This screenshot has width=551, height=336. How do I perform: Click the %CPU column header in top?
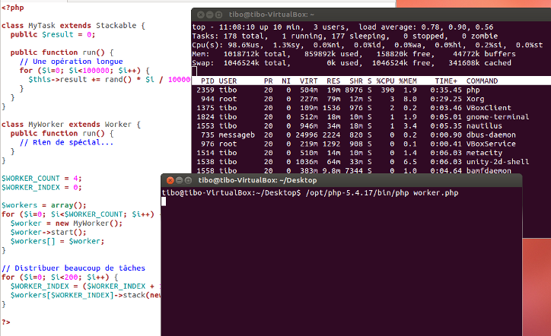tap(385, 81)
